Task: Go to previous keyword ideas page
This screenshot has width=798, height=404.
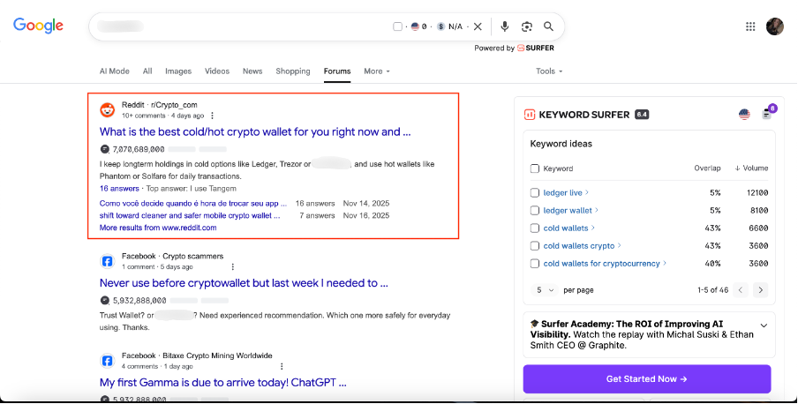Action: click(741, 290)
